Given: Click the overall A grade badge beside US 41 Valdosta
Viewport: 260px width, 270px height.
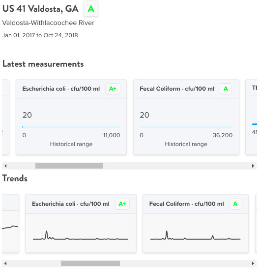Looking at the screenshot, I should (91, 9).
